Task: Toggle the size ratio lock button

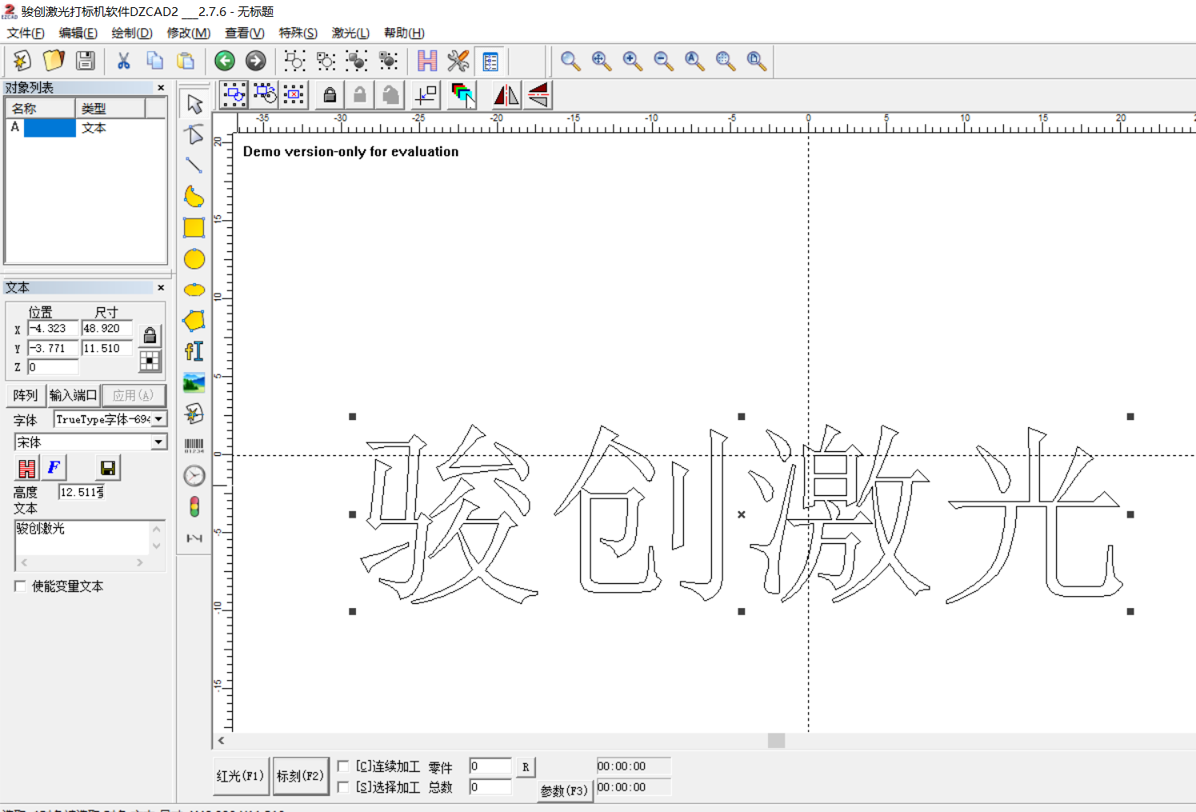Action: pyautogui.click(x=150, y=335)
